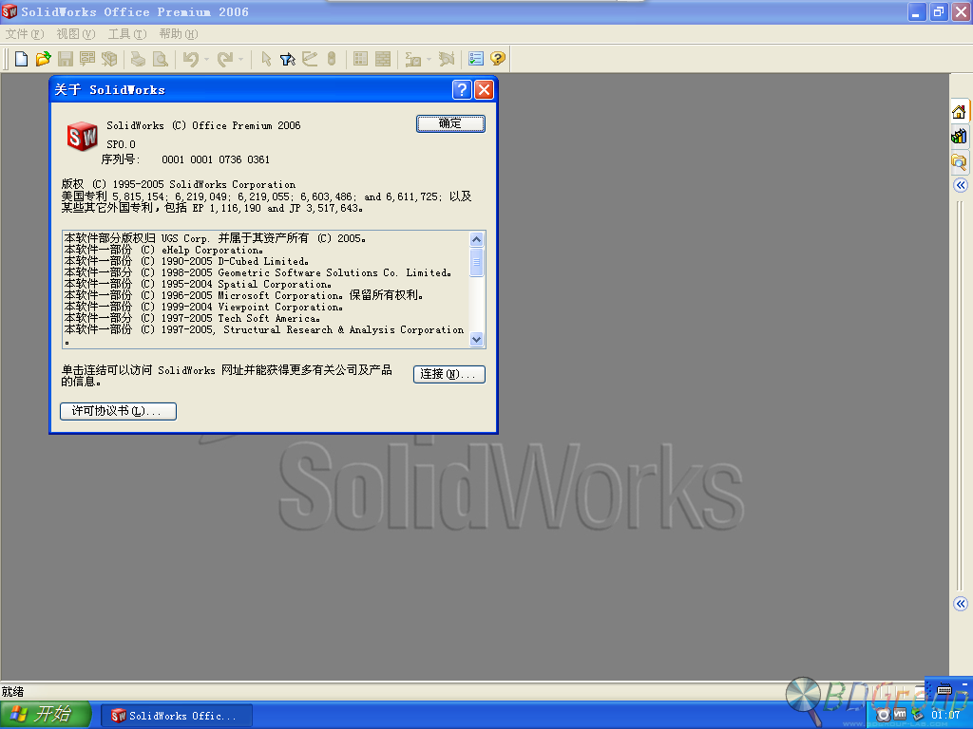This screenshot has width=973, height=729.
Task: Click the Help question-mark toolbar icon
Action: (498, 59)
